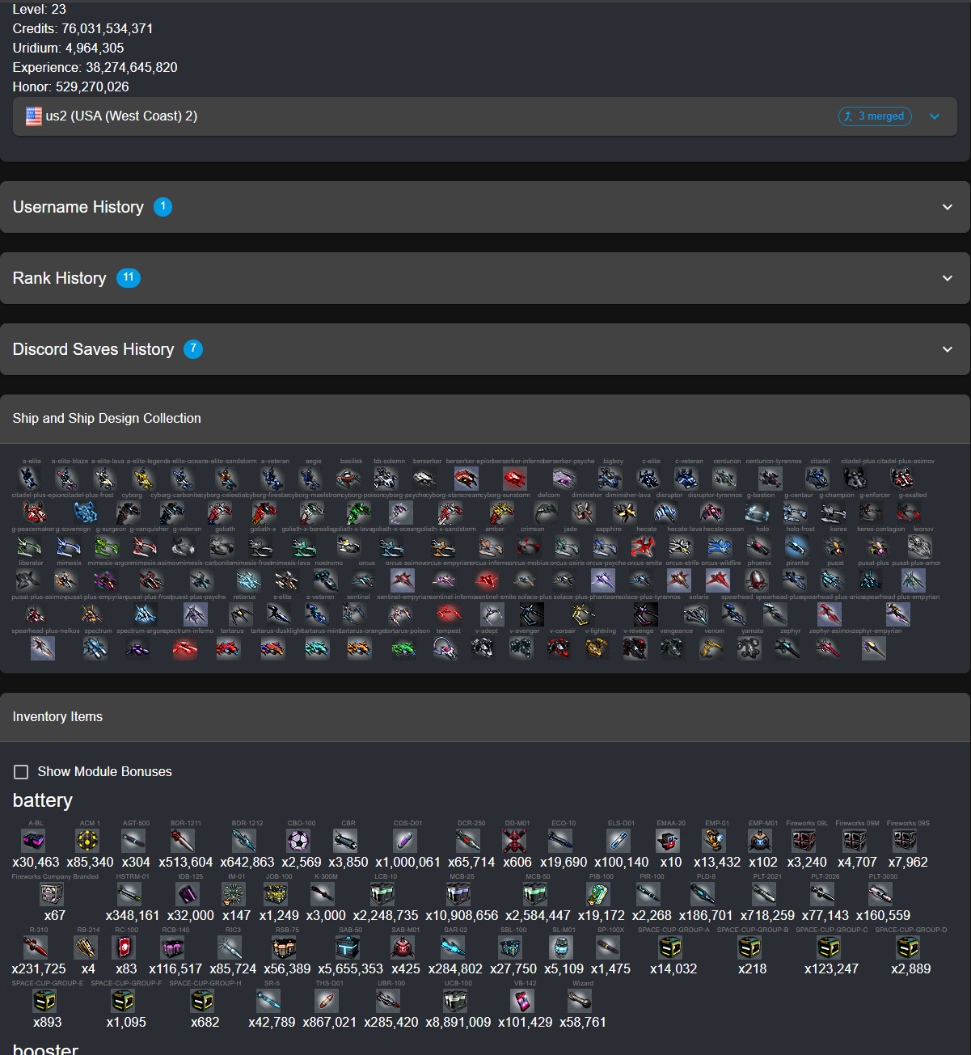The width and height of the screenshot is (971, 1055).
Task: Select the bigboy ship icon
Action: [x=610, y=478]
